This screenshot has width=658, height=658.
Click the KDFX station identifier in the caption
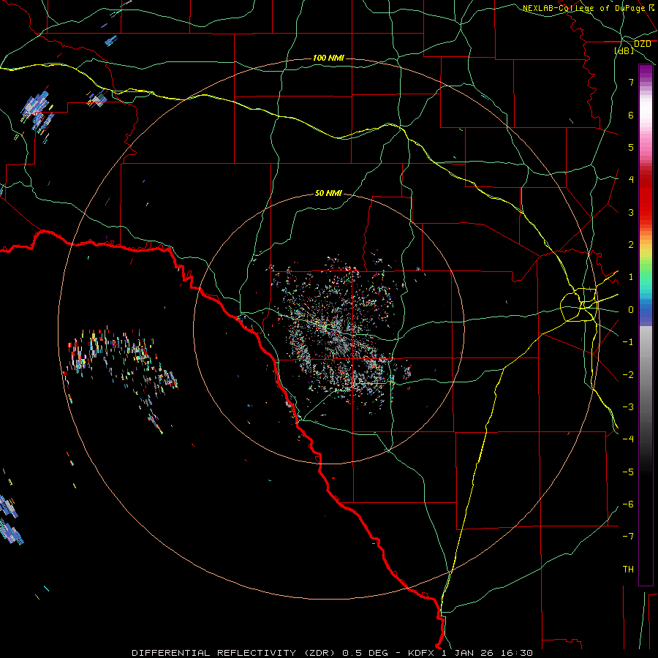423,653
